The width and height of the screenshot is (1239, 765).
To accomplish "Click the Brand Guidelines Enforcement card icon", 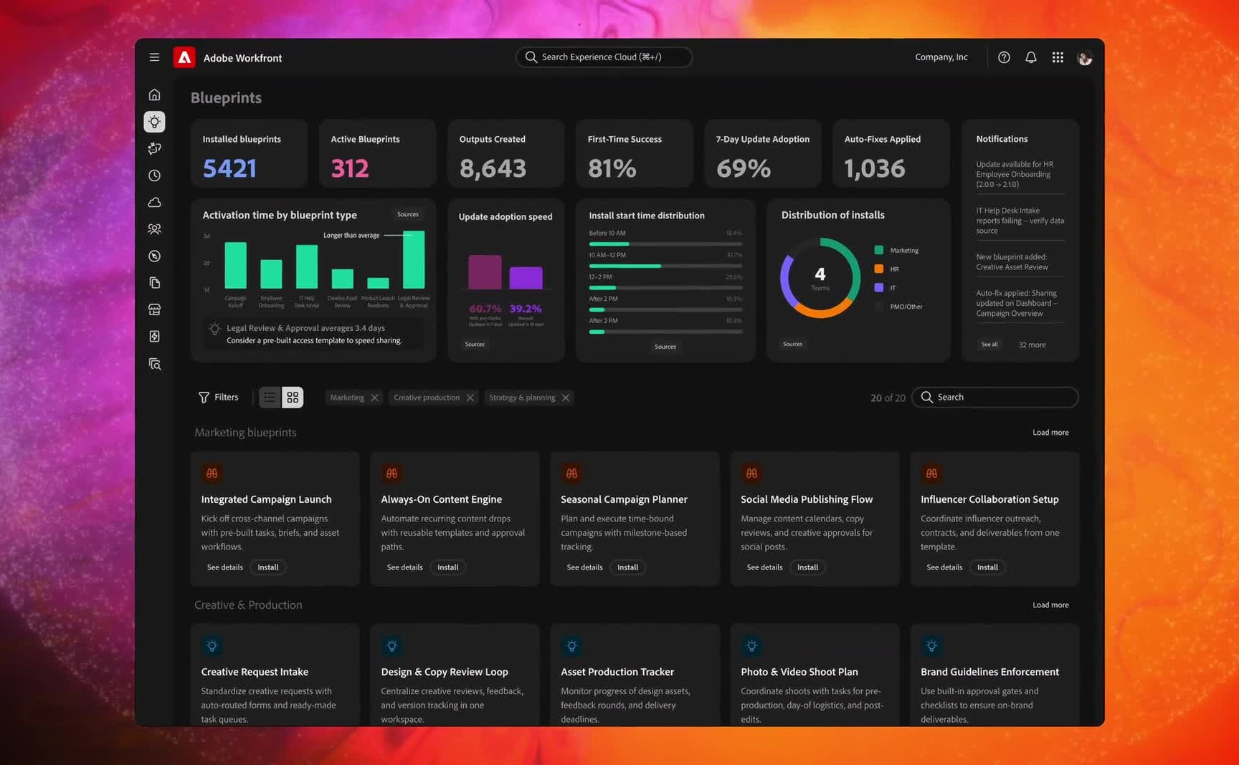I will 931,646.
